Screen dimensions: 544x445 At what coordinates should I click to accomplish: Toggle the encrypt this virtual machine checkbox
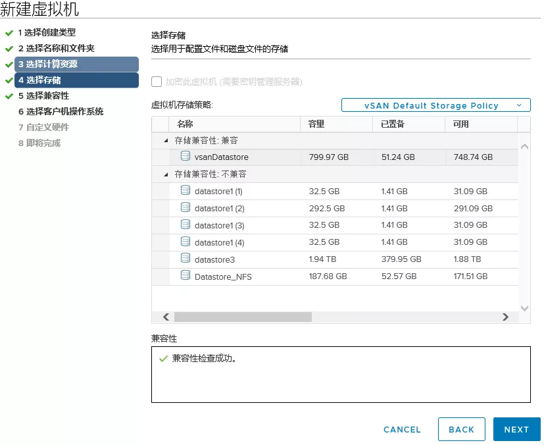click(157, 82)
